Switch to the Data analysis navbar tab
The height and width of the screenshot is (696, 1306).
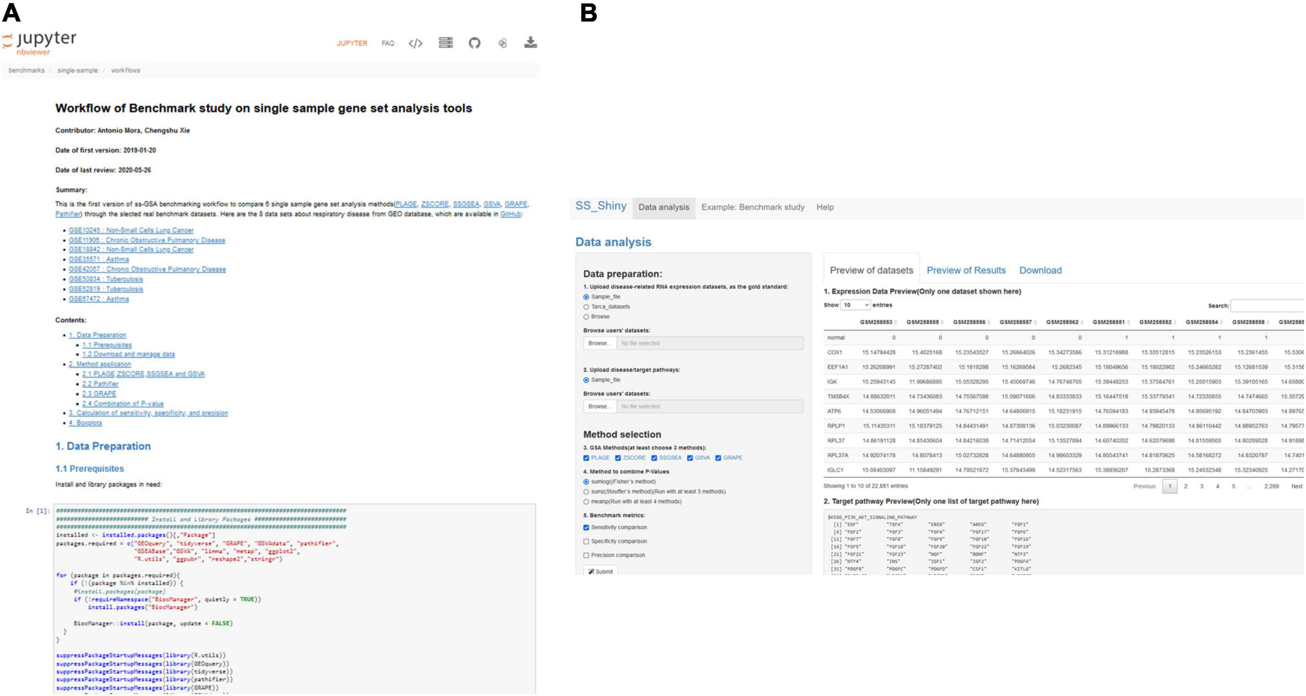click(664, 207)
